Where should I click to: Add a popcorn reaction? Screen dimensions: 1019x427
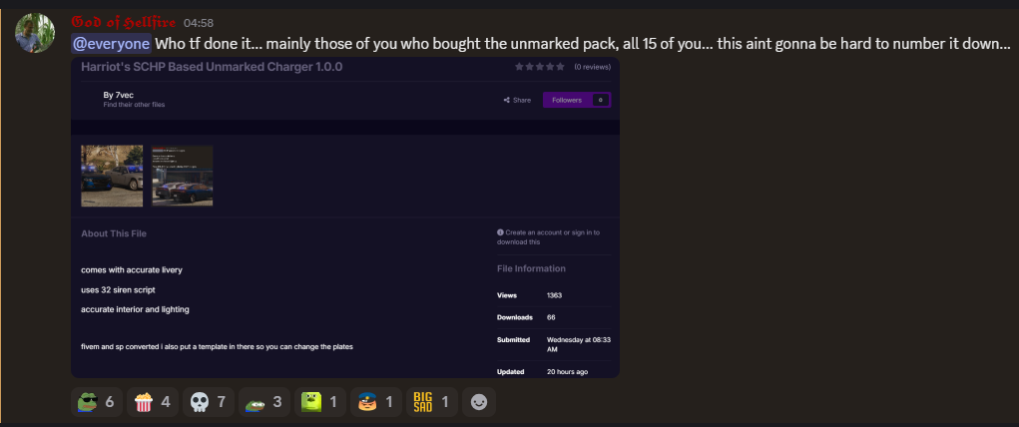[152, 403]
